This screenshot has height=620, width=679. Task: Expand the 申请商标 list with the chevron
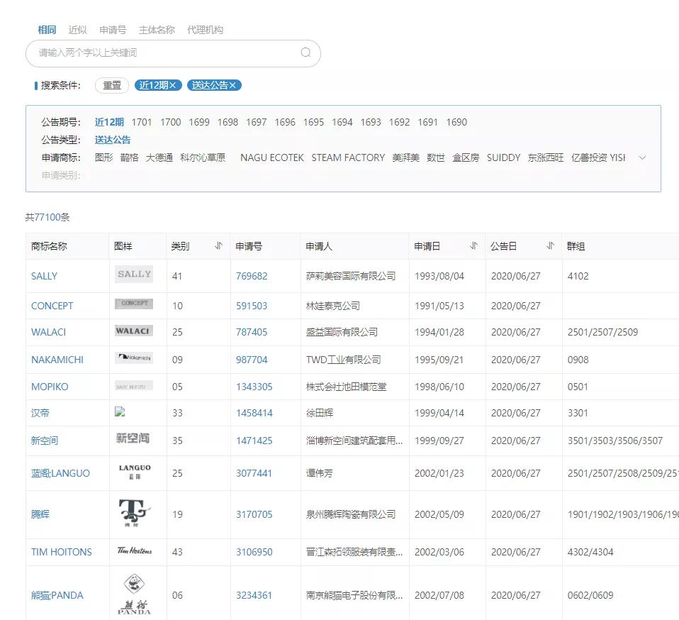pyautogui.click(x=644, y=159)
